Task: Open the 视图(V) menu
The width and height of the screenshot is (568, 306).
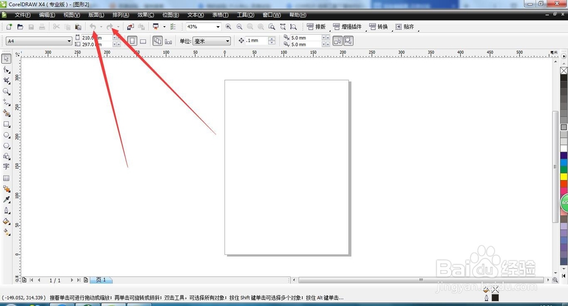Action: pyautogui.click(x=72, y=15)
